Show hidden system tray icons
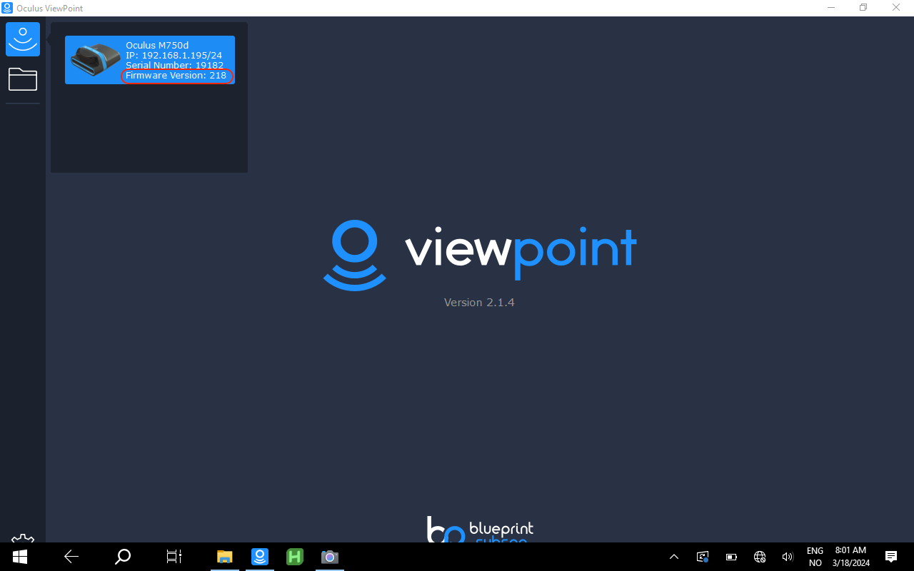Screen dimensions: 914x571 674,557
